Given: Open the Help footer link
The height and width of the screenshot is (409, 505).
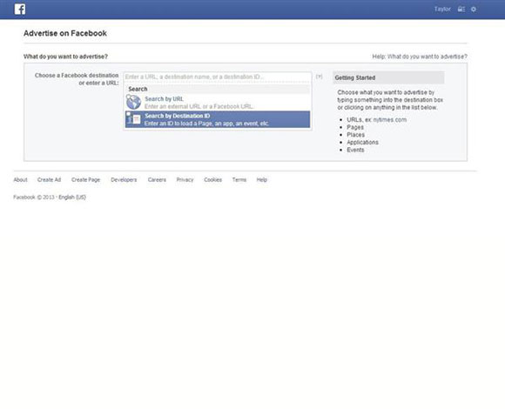Looking at the screenshot, I should coord(262,180).
